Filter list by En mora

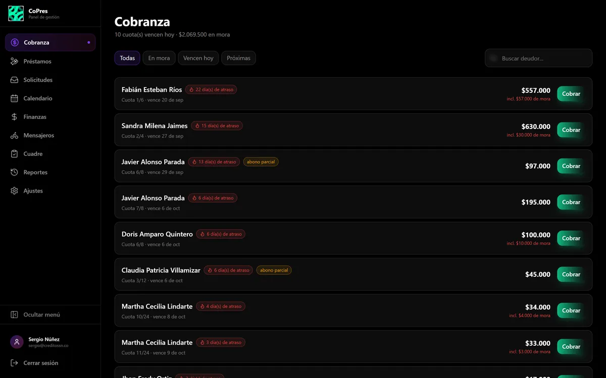(159, 58)
